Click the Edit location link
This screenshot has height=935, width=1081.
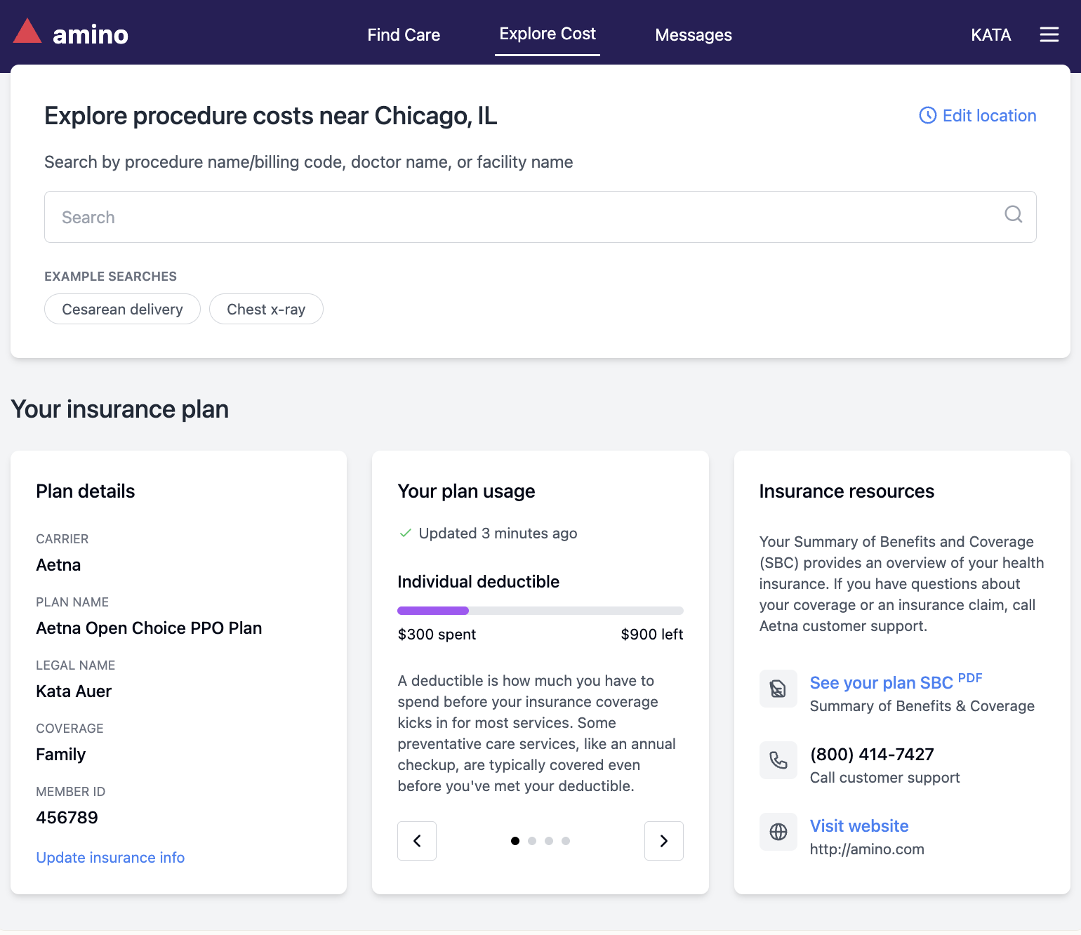pyautogui.click(x=989, y=116)
